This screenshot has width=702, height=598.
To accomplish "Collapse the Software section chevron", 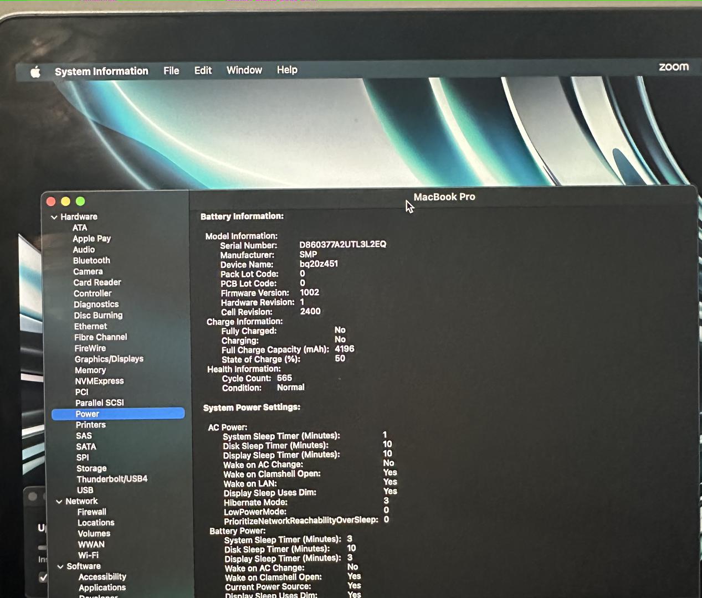I will click(x=61, y=566).
